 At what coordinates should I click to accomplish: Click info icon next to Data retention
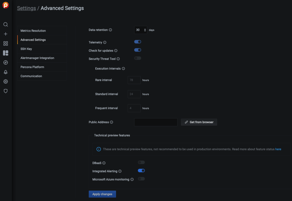point(111,30)
